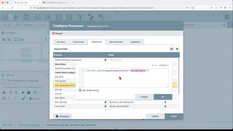Cancel the expression editor popup
Image resolution: width=233 pixels, height=131 pixels.
144,97
